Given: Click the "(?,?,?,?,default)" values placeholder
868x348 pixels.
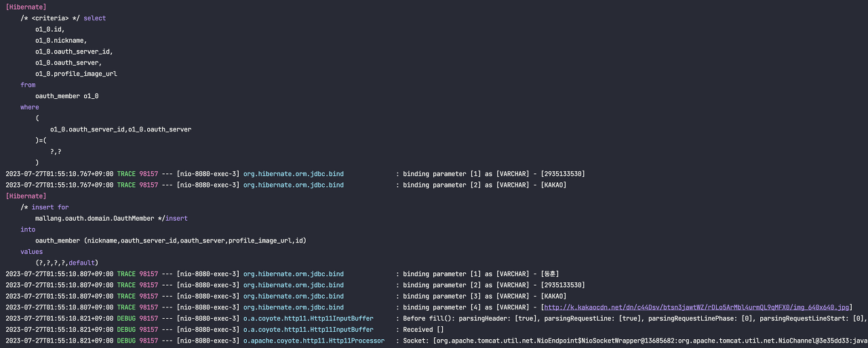Looking at the screenshot, I should pyautogui.click(x=66, y=263).
